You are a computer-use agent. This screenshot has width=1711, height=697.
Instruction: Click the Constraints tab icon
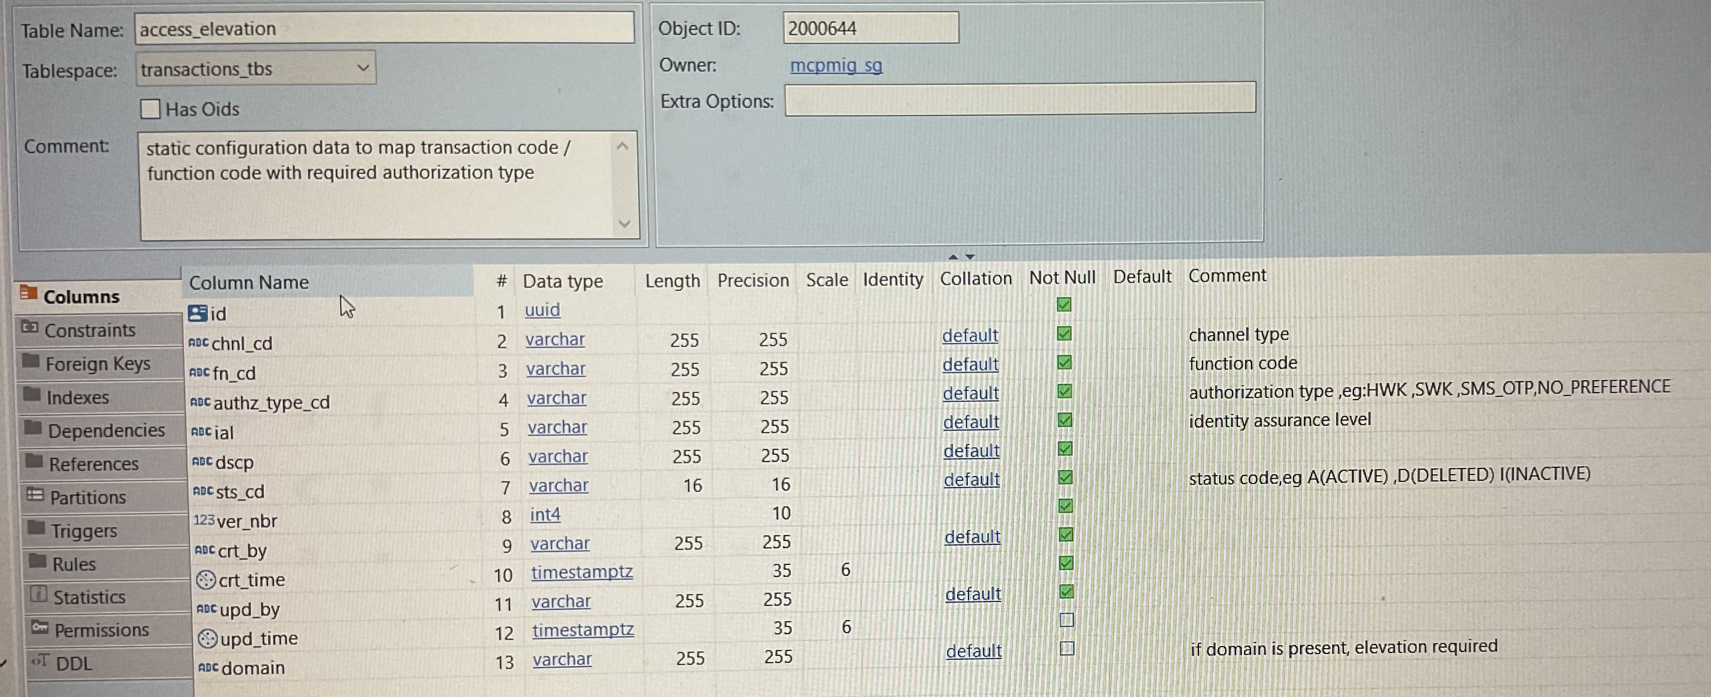(30, 327)
